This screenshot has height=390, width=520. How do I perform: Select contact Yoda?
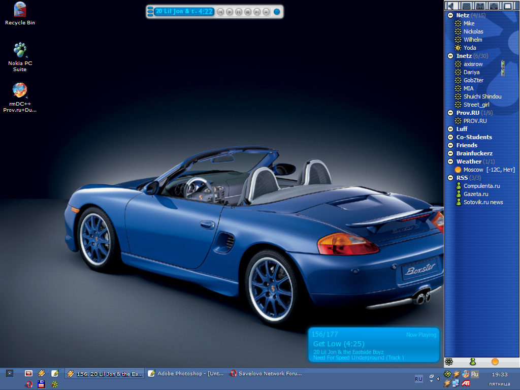click(470, 48)
